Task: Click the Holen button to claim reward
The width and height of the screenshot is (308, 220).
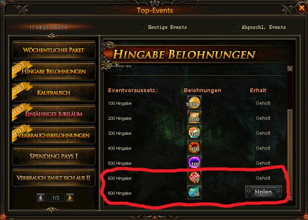Action: pos(263,192)
